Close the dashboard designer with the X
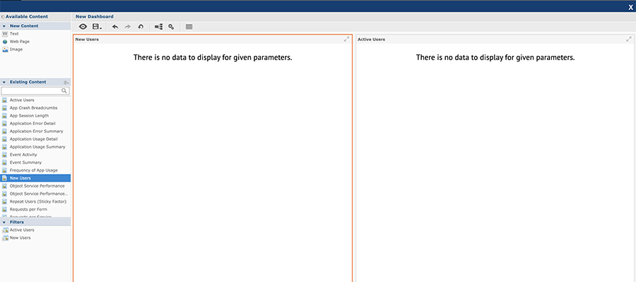This screenshot has height=282, width=636. [x=631, y=7]
